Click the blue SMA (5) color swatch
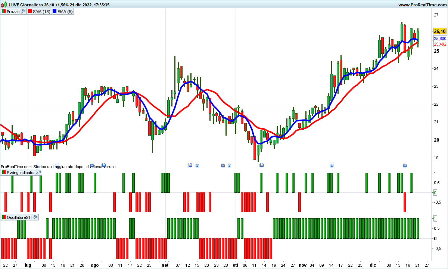Viewport: 448px width, 269px height. (54, 12)
